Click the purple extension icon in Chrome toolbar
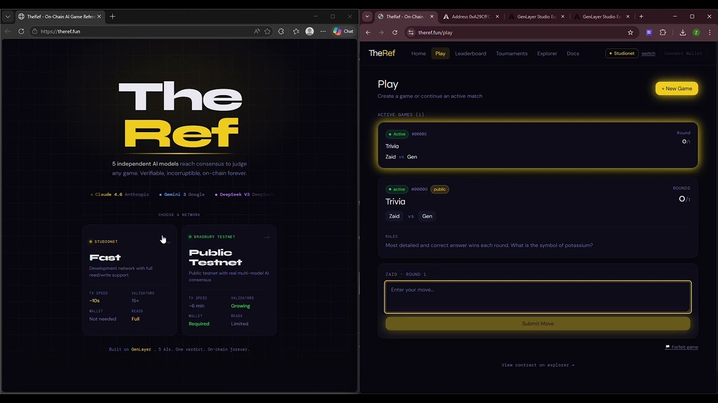 (x=649, y=32)
